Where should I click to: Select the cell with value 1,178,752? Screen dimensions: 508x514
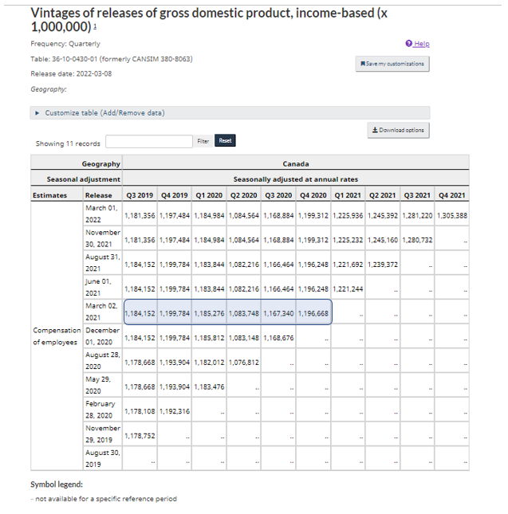(140, 436)
